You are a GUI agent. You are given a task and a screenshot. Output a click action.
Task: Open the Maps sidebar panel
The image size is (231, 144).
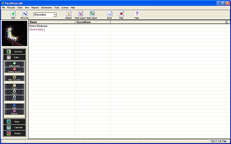click(14, 122)
